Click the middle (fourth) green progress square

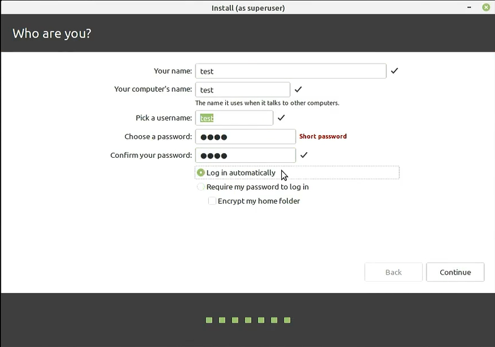248,320
